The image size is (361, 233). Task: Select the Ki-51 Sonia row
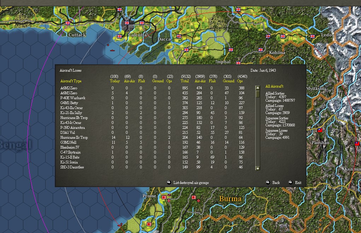coord(152,162)
